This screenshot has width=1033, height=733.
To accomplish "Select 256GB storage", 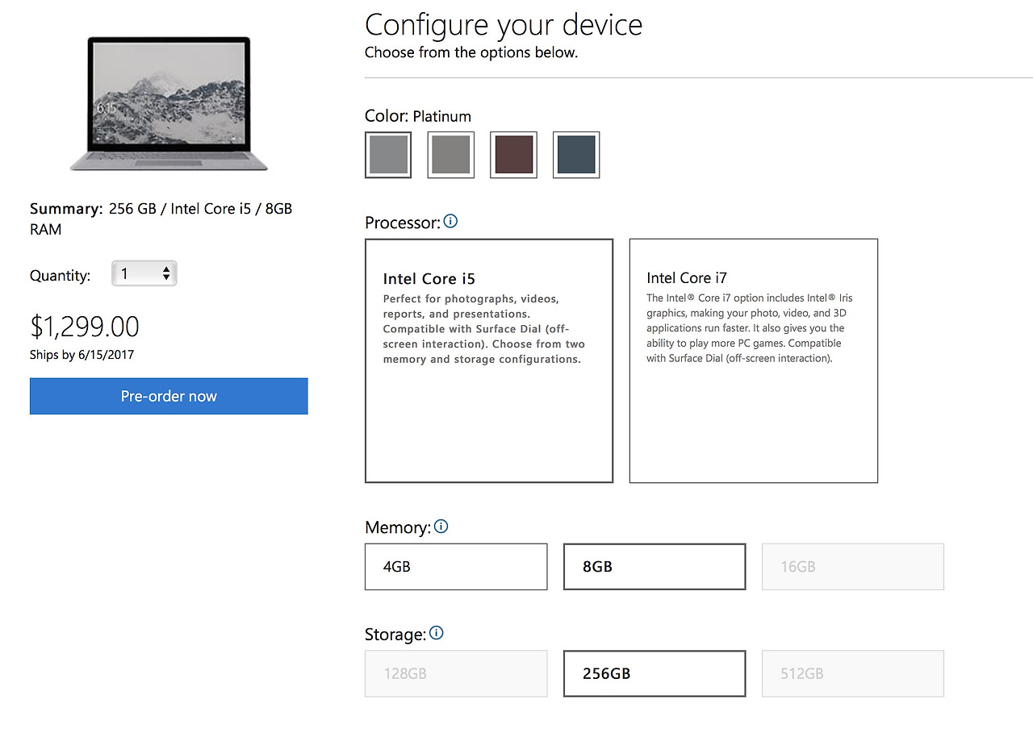I will pos(655,673).
